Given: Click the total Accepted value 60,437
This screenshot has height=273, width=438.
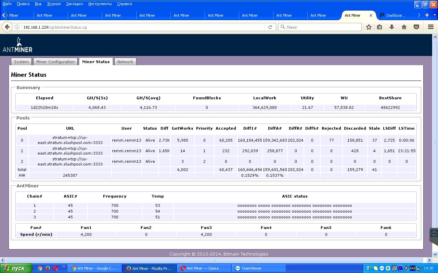Looking at the screenshot, I should tap(226, 170).
